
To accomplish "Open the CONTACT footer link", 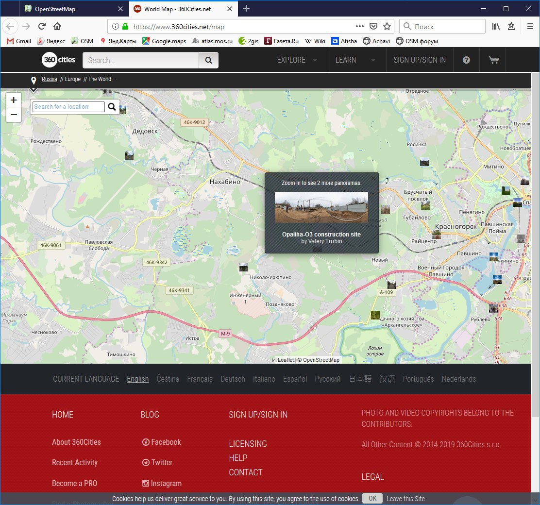I will click(246, 472).
